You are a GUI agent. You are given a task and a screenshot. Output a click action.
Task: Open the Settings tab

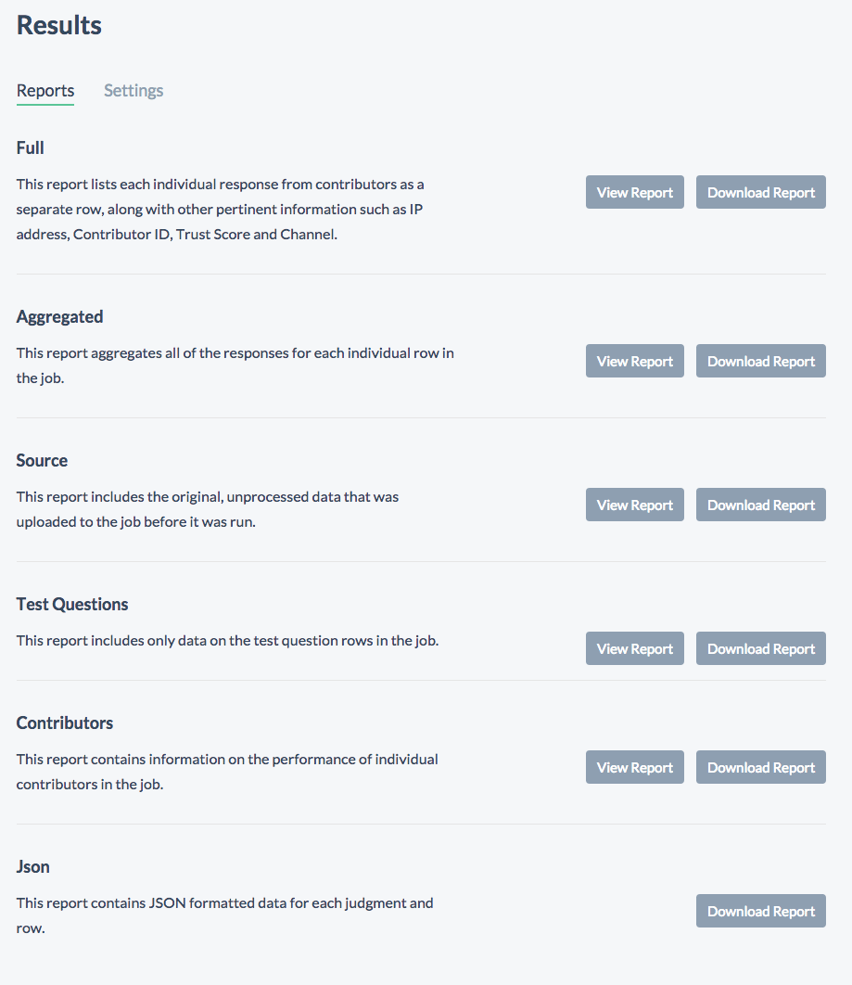point(134,91)
